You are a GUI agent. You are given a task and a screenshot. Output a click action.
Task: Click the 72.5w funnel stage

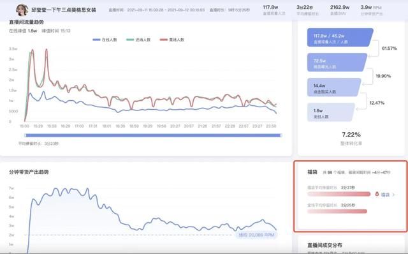(337, 63)
